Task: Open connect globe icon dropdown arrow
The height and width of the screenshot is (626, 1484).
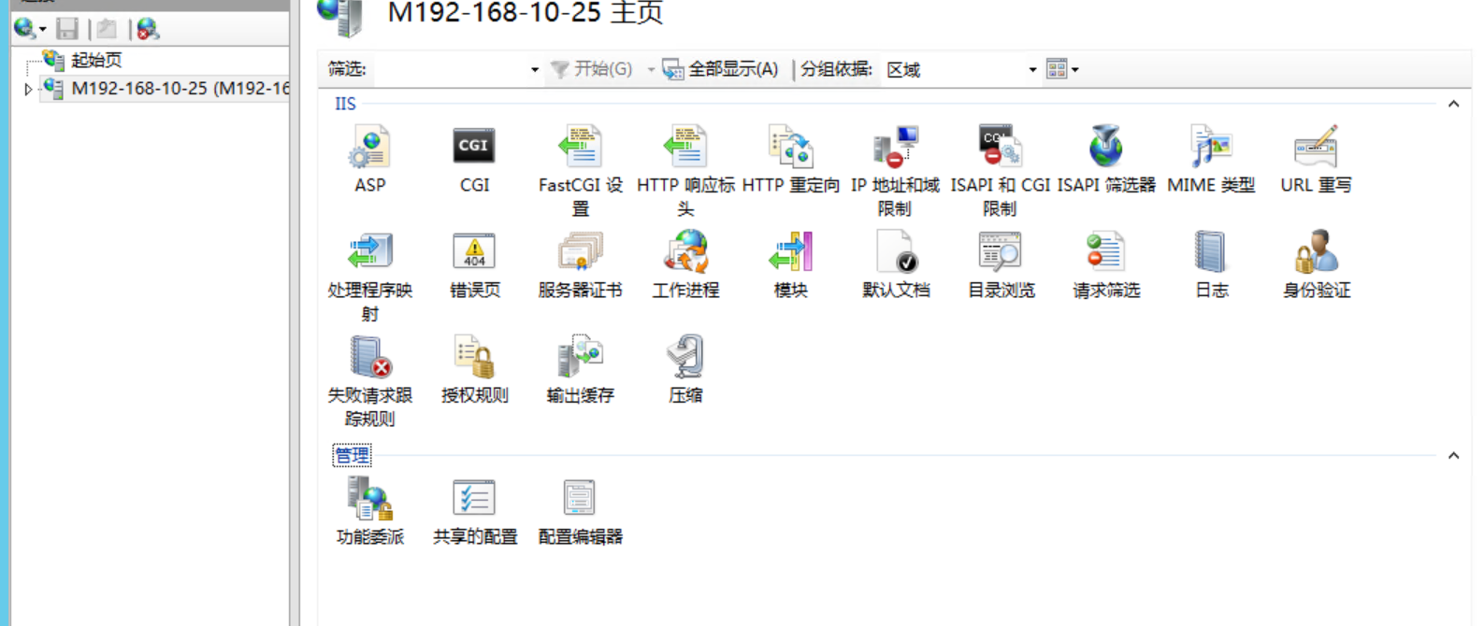Action: click(42, 30)
